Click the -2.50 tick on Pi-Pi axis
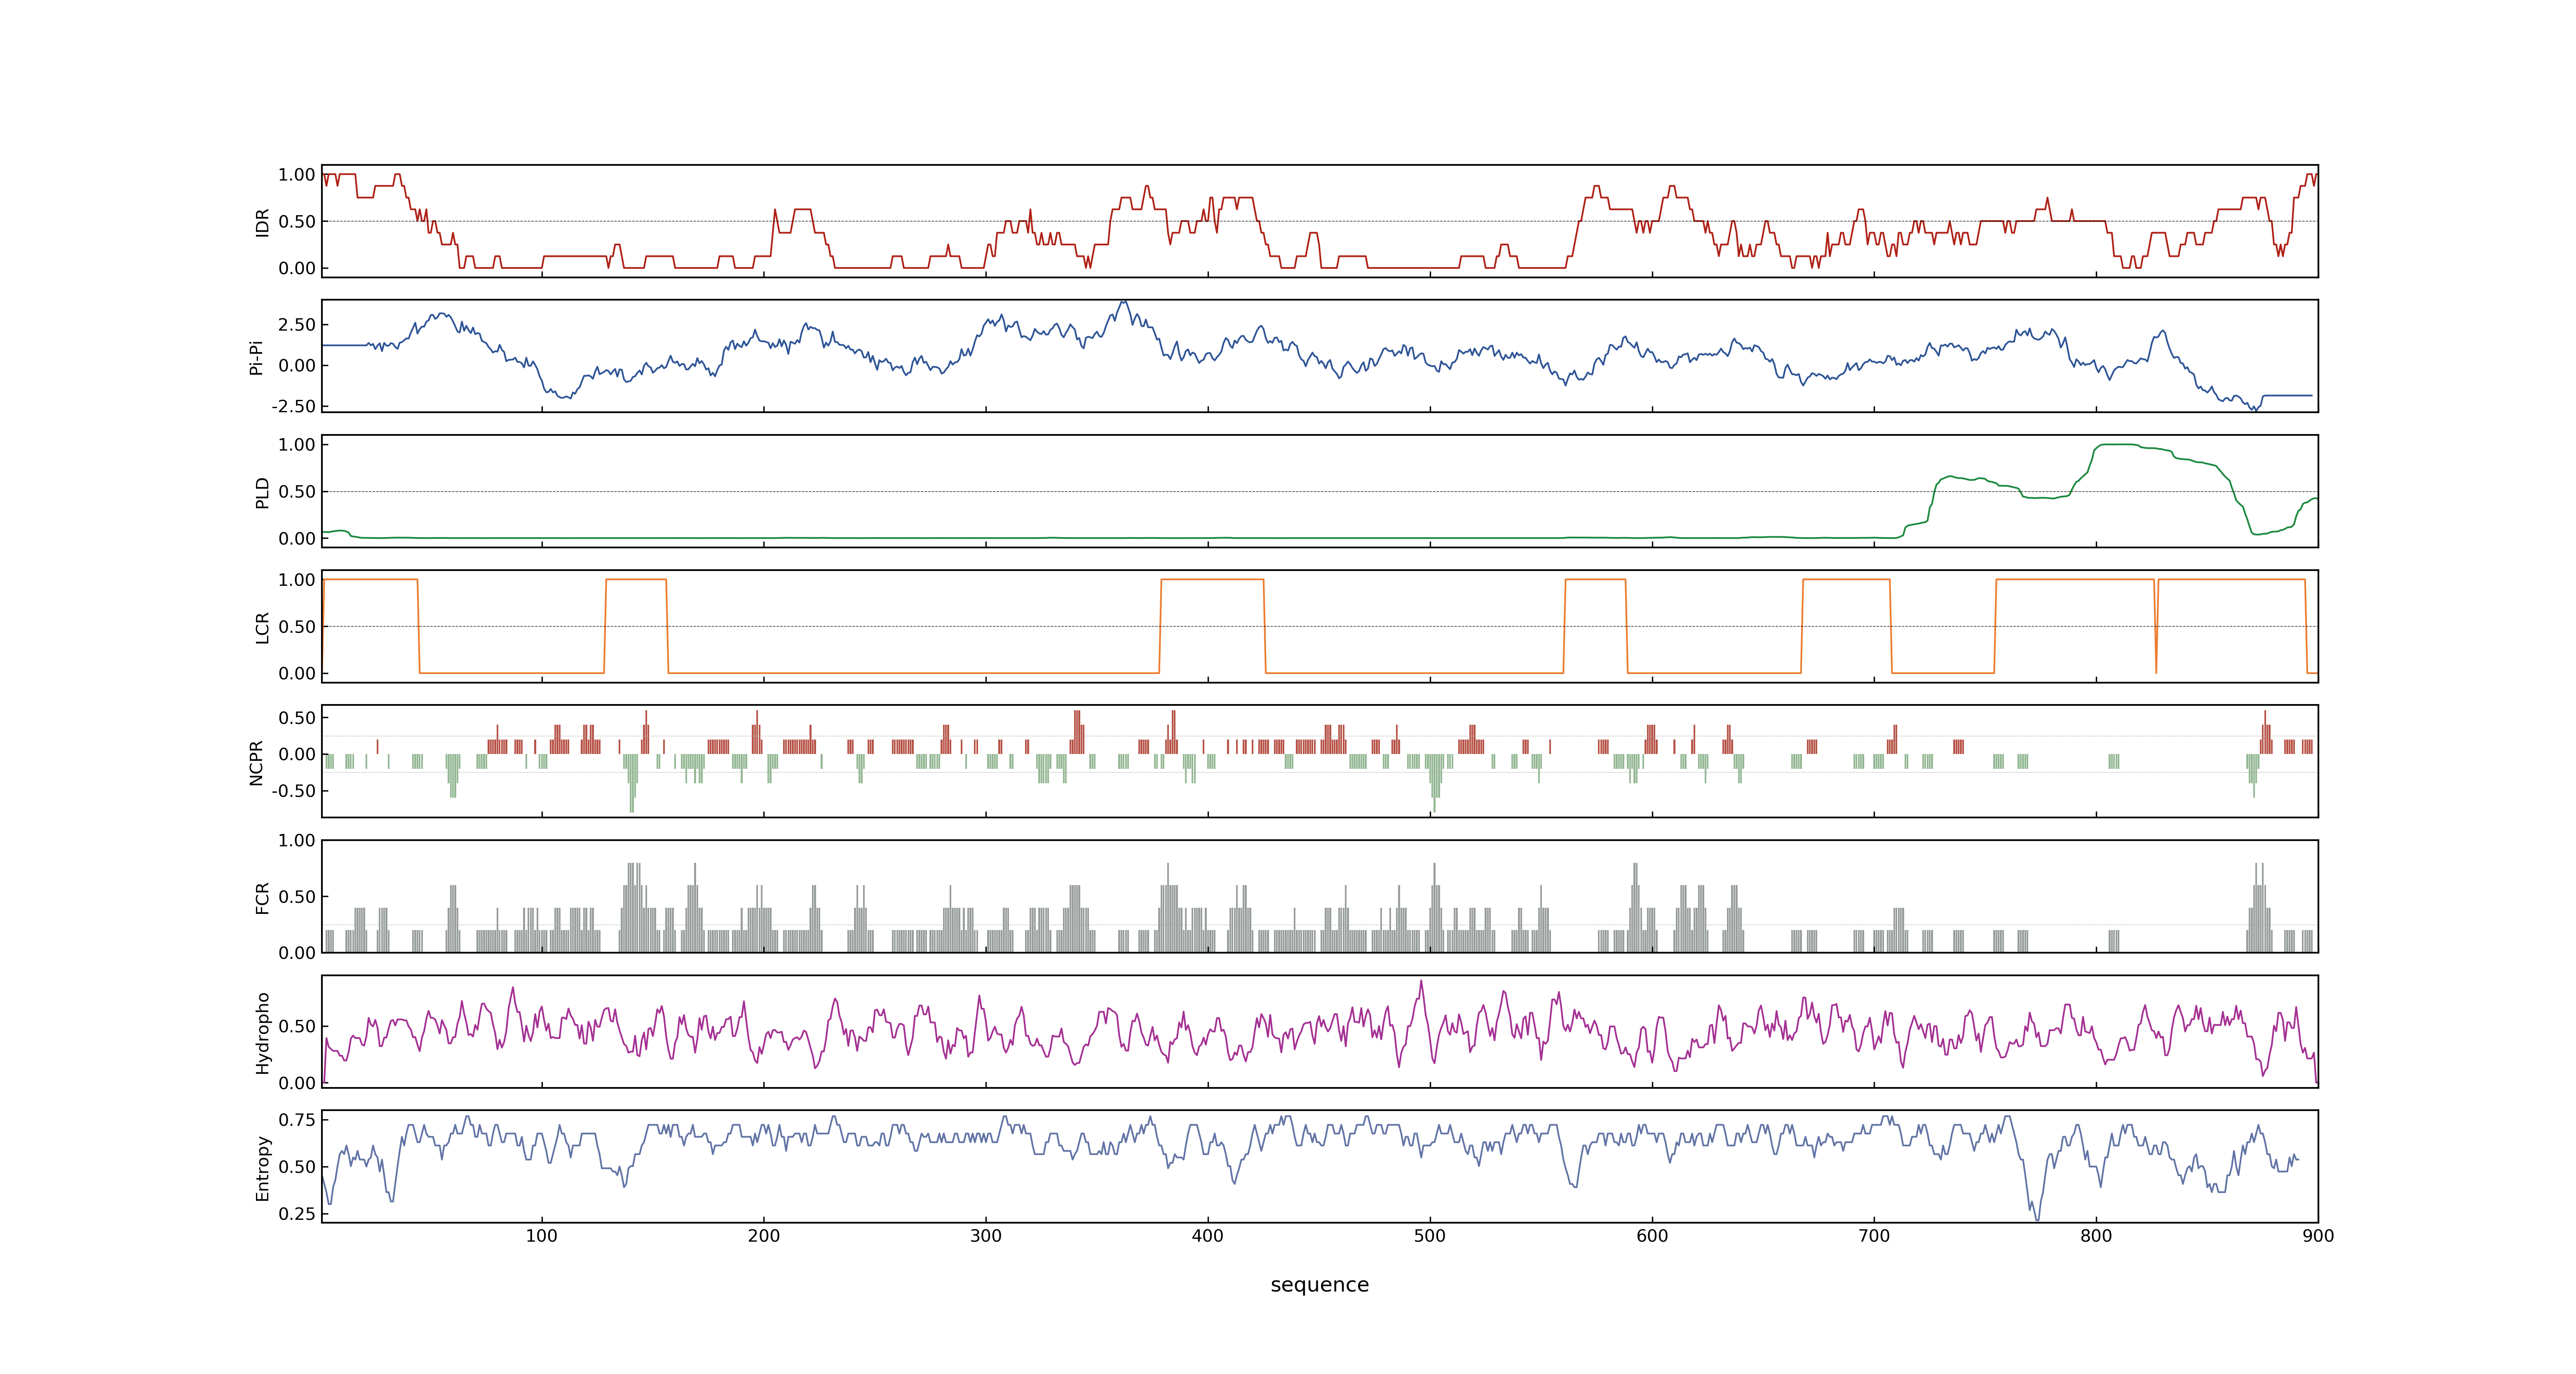This screenshot has height=1374, width=2576. pos(293,407)
